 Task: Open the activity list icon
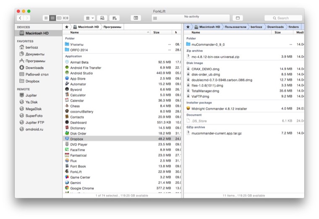(x=155, y=18)
